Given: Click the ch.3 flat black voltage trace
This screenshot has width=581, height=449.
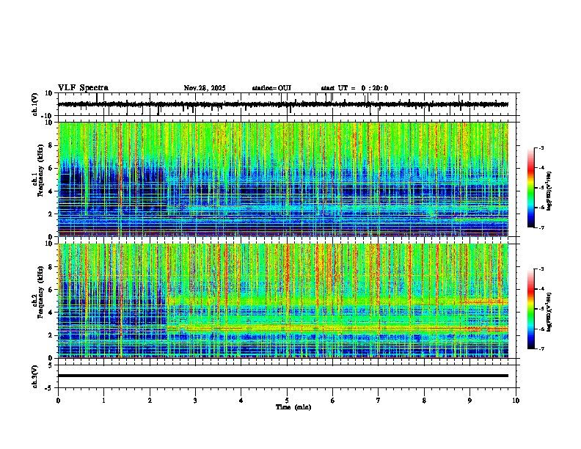Looking at the screenshot, I should [x=283, y=376].
